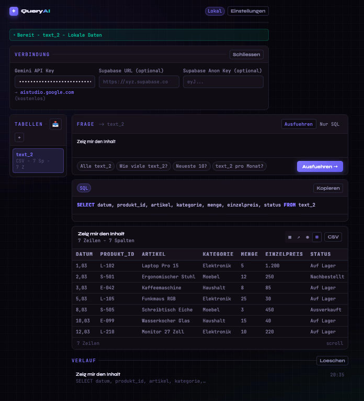The height and width of the screenshot is (401, 364).
Task: Choose the 'Wie viele text_2?' suggestion
Action: coord(144,166)
